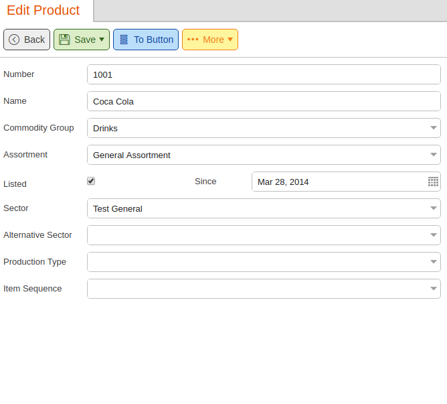Open the More dropdown arrow

230,40
